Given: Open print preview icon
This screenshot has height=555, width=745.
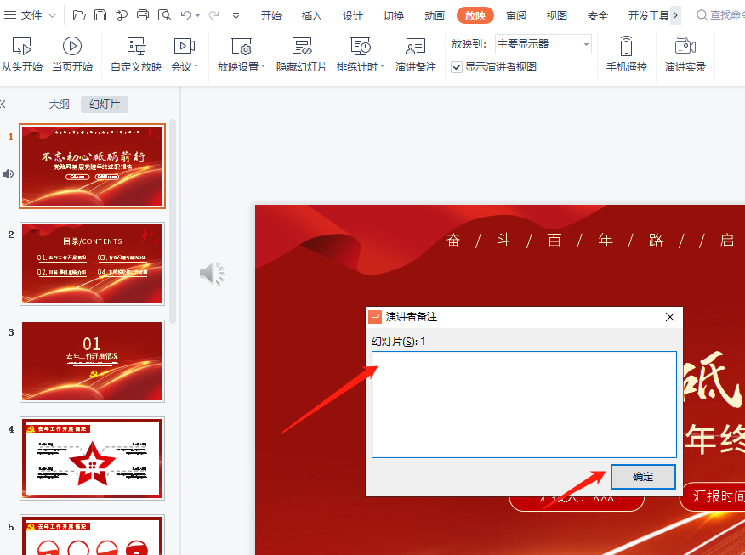Looking at the screenshot, I should (164, 15).
